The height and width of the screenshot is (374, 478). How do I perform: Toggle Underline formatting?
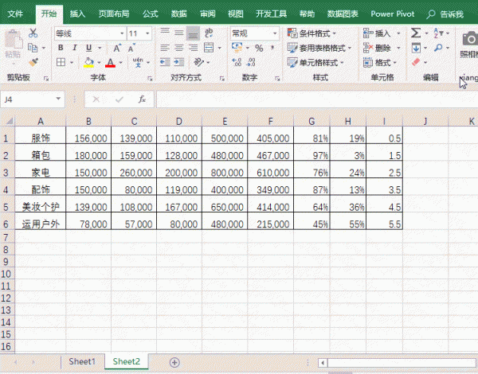coord(88,48)
